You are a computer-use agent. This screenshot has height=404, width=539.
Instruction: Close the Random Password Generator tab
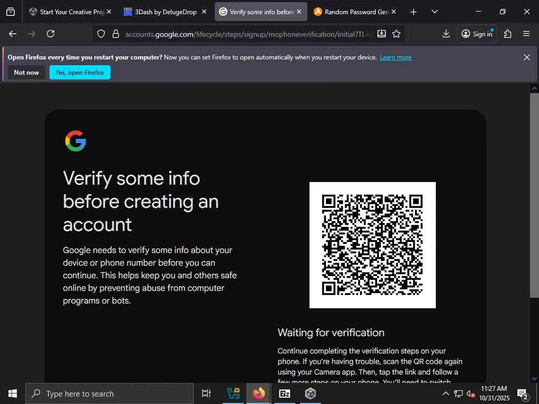[394, 12]
